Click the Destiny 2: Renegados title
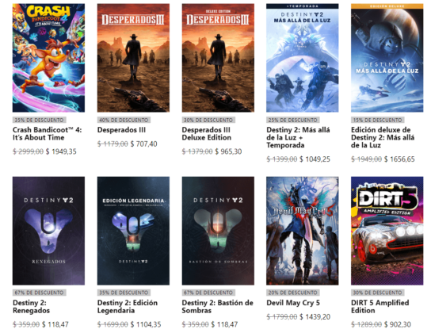The image size is (431, 333). [x=32, y=307]
